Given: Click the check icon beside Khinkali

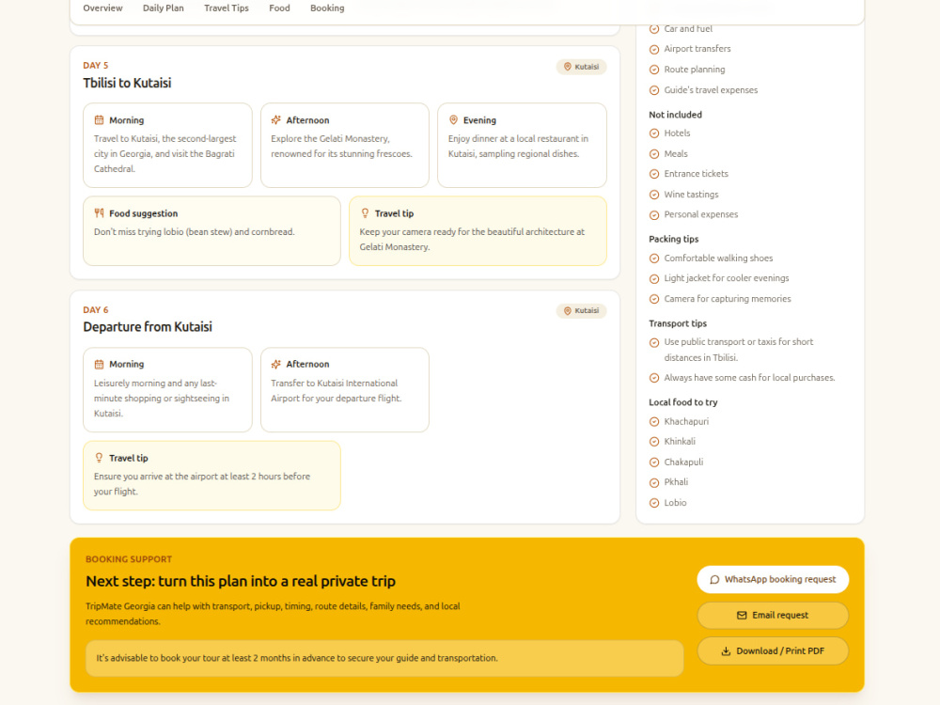Looking at the screenshot, I should coord(654,442).
